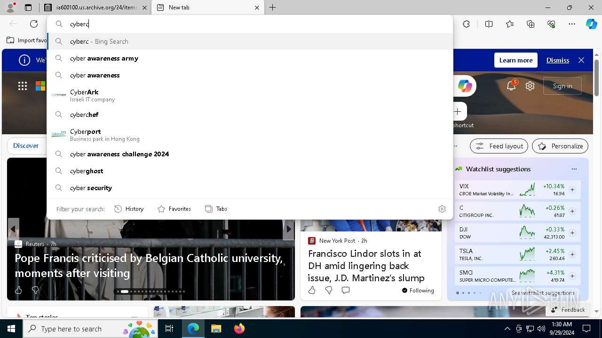602x338 pixels.
Task: Open File Explorer from the taskbar
Action: (216, 329)
